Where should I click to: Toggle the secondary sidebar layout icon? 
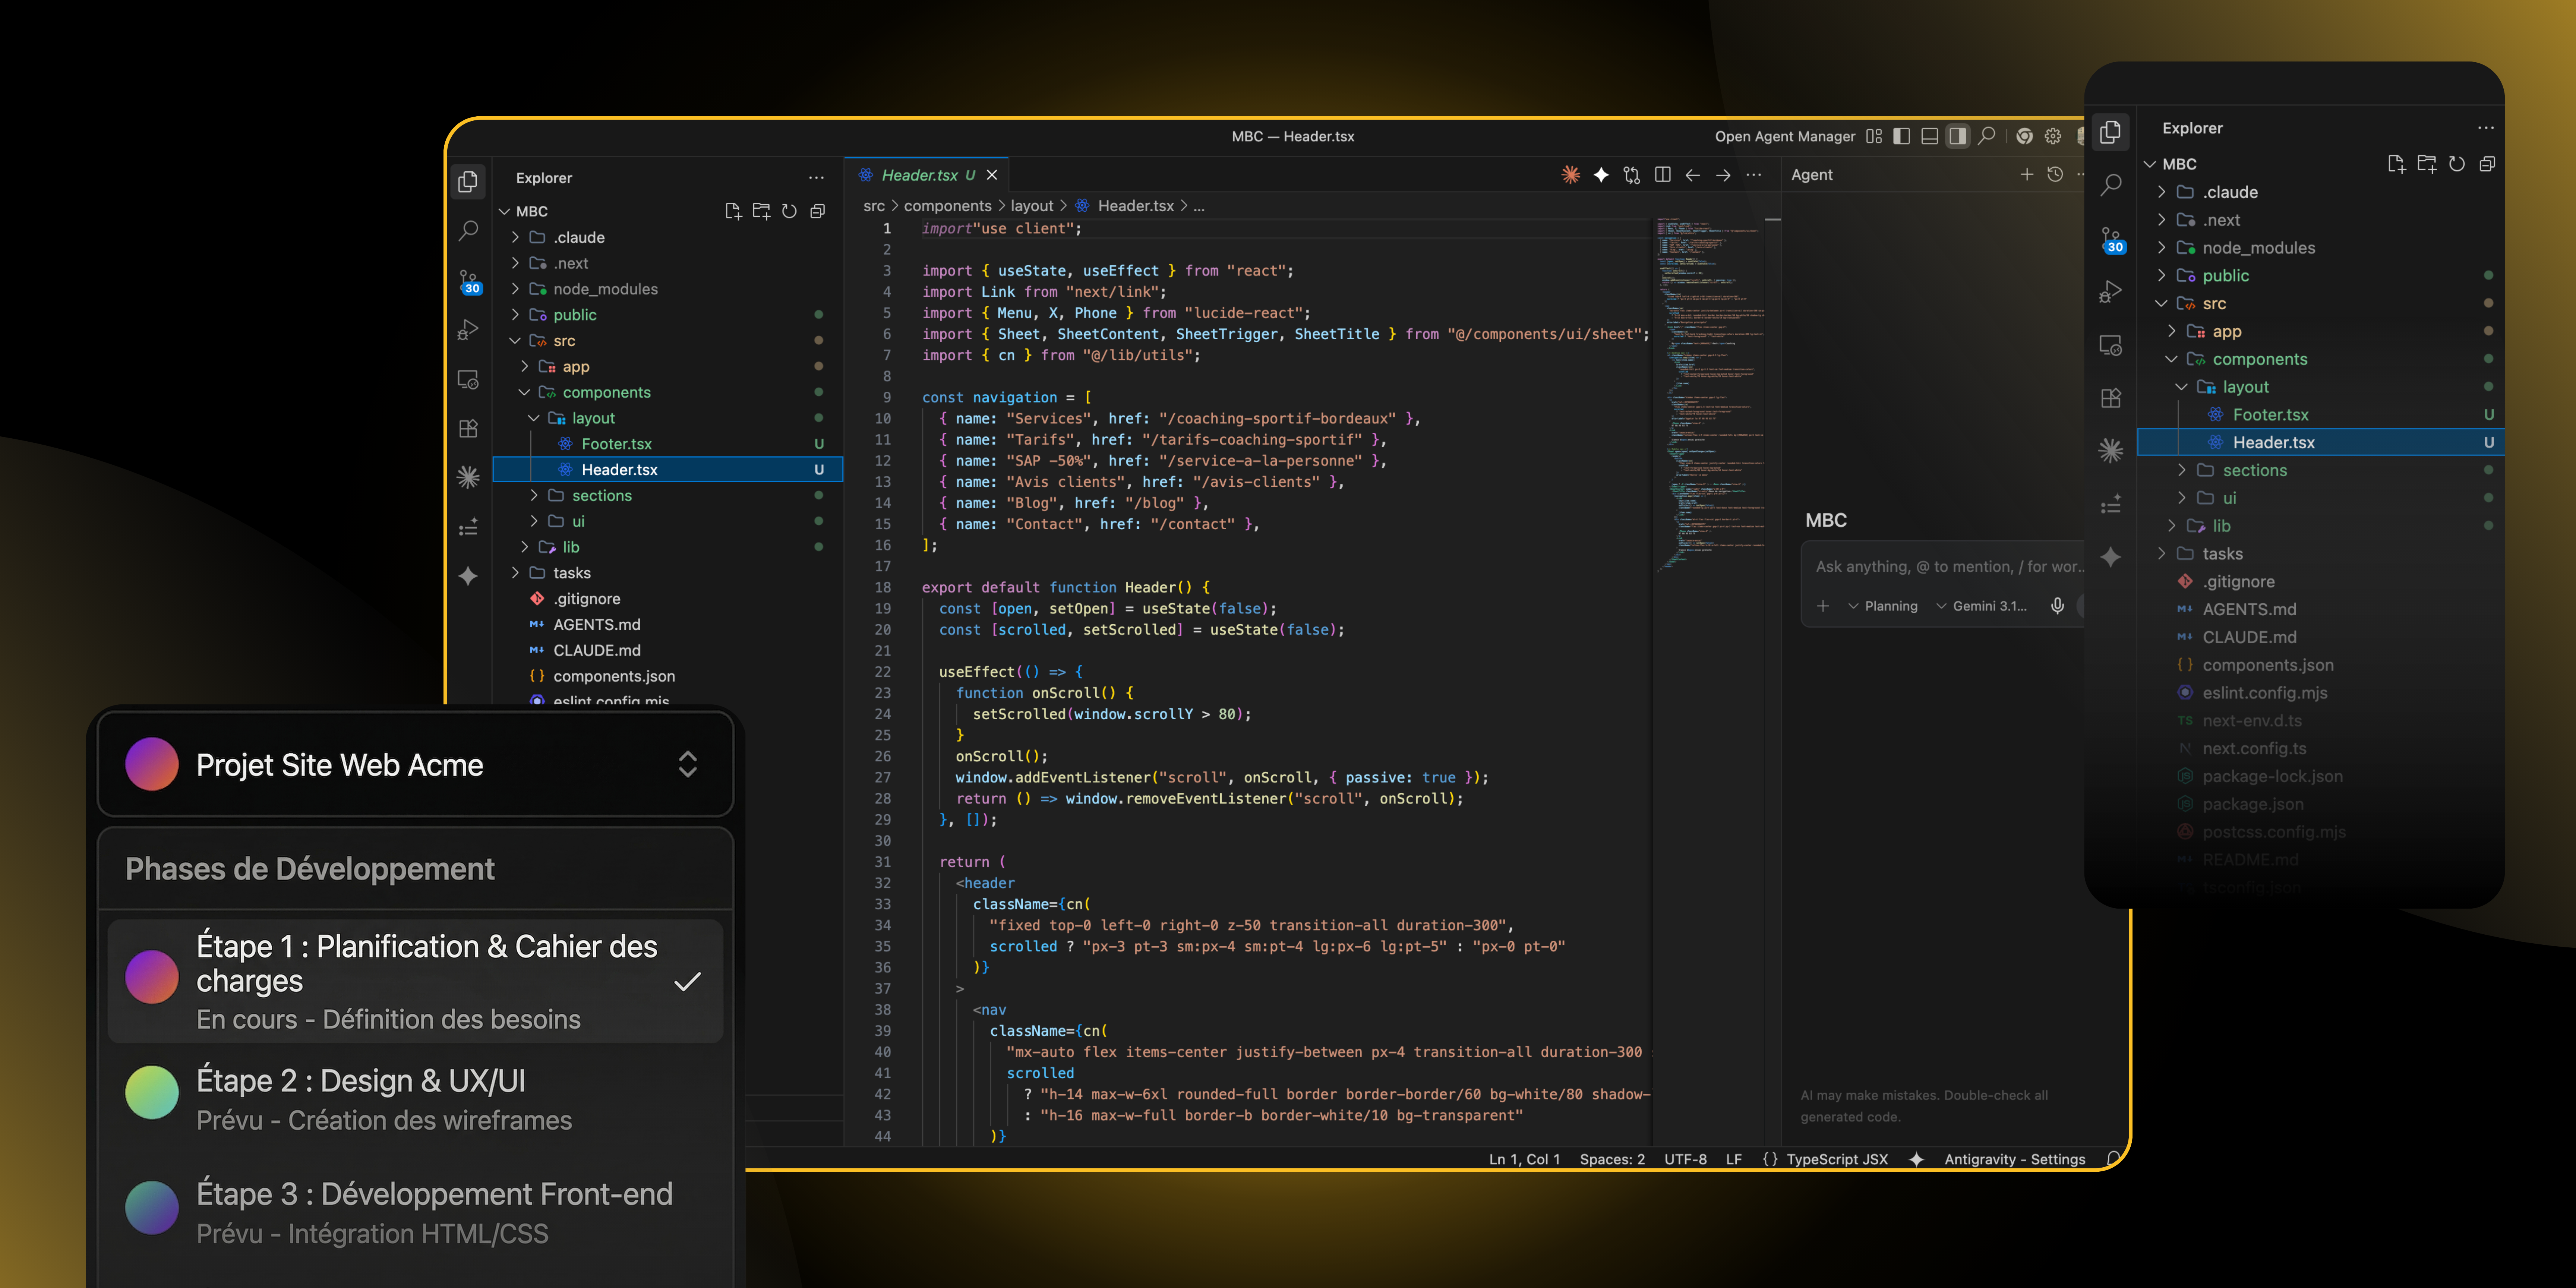[x=1958, y=136]
